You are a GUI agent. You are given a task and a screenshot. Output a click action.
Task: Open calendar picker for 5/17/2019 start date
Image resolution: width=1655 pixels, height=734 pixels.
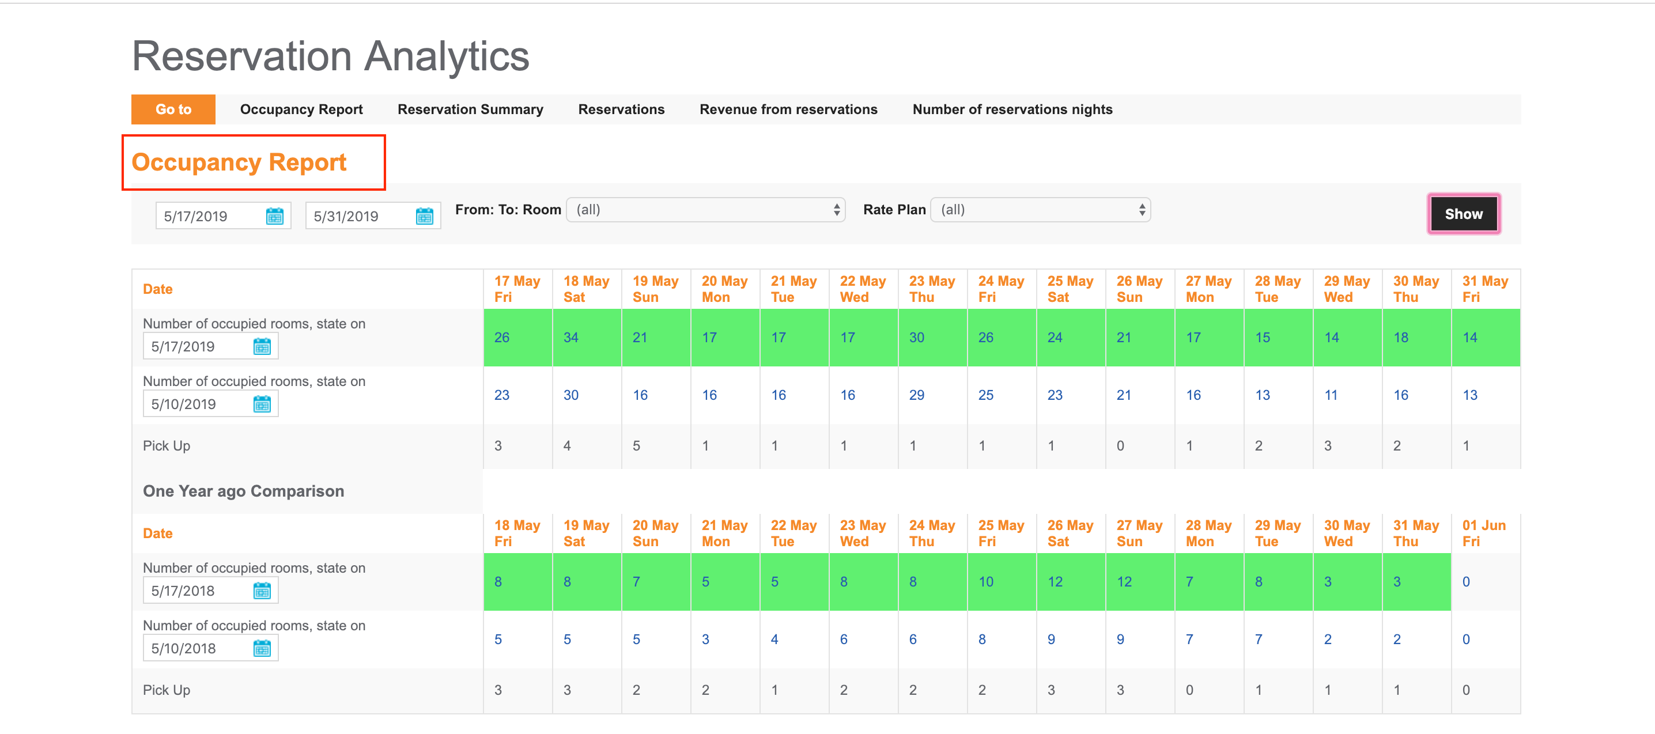pos(274,217)
